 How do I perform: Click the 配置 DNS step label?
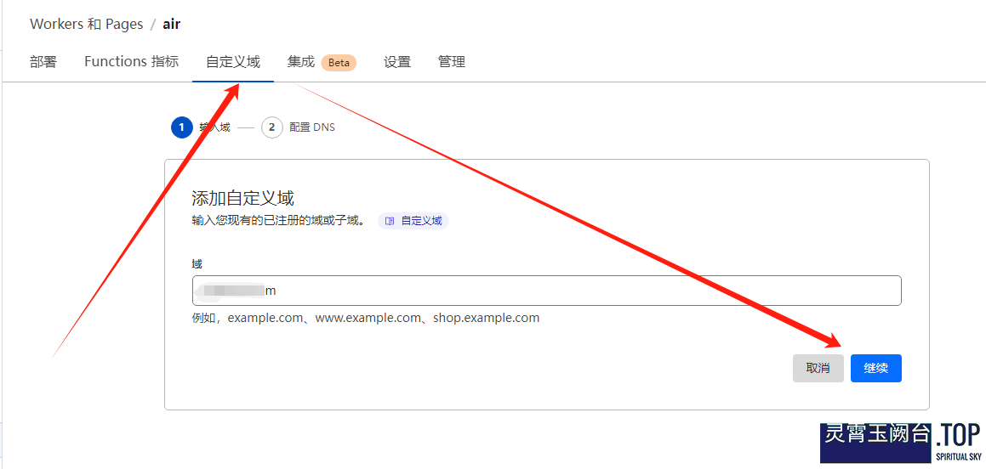(312, 127)
